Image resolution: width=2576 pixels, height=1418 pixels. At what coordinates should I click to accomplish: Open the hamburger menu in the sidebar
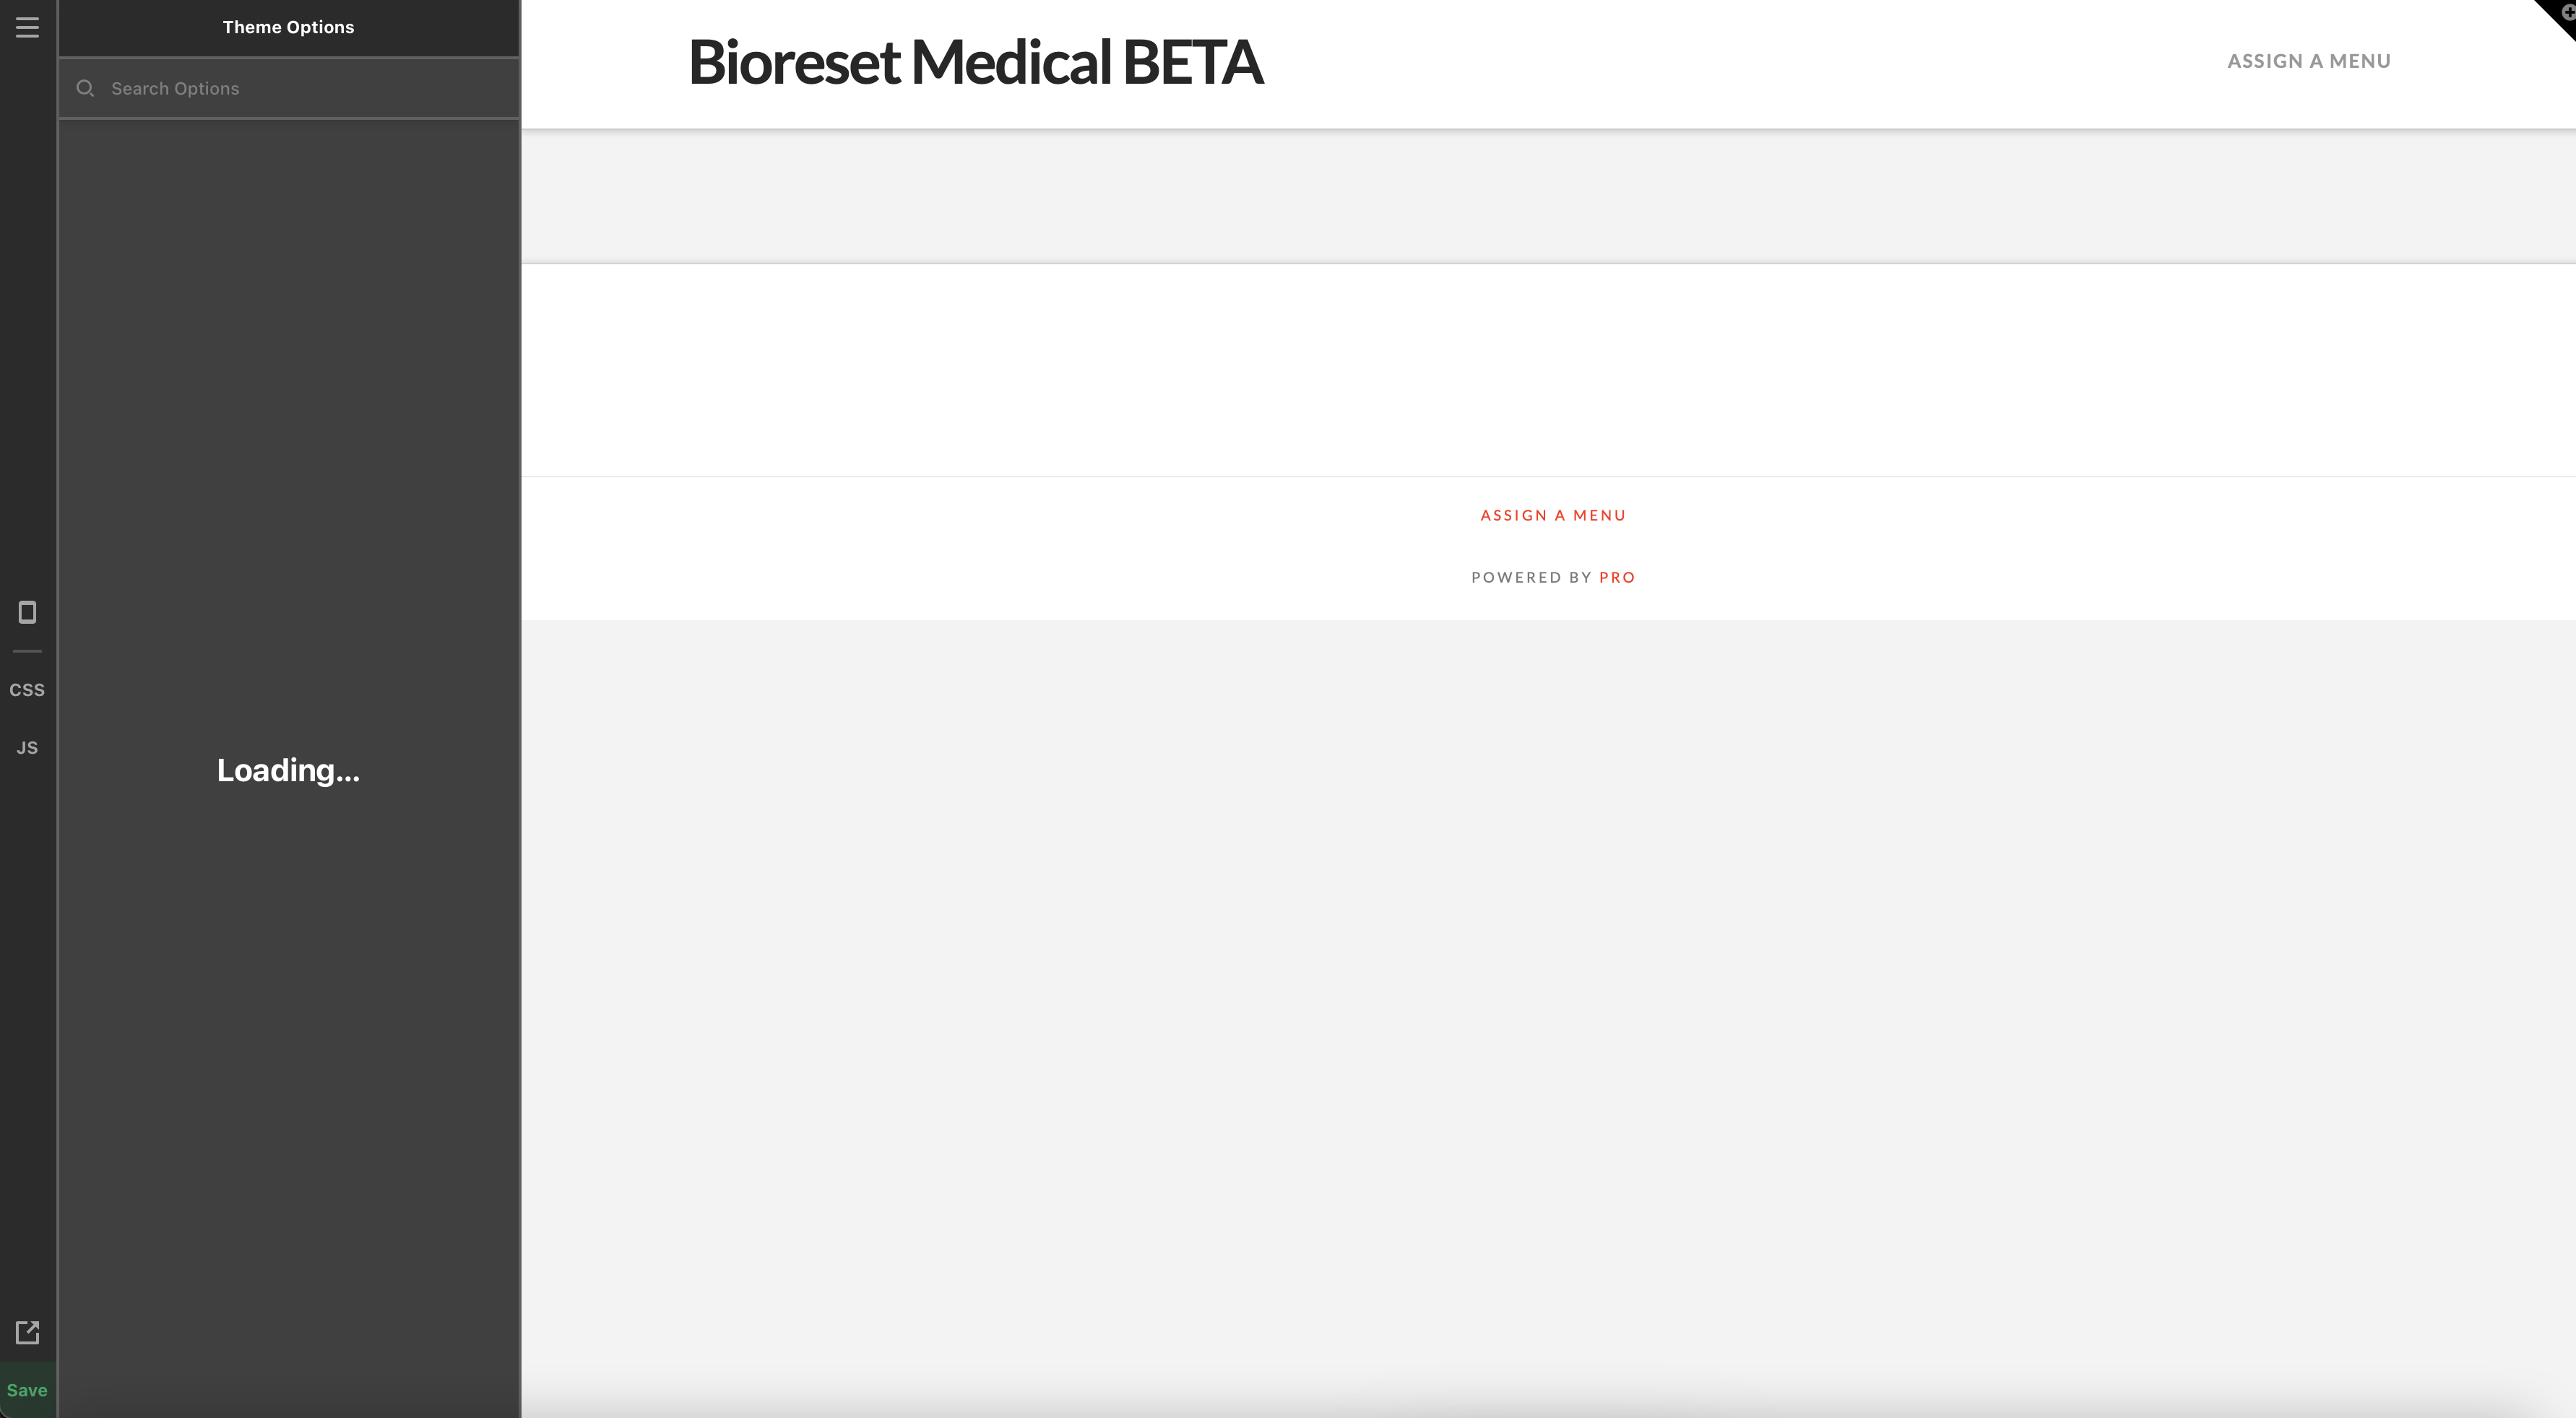click(27, 27)
